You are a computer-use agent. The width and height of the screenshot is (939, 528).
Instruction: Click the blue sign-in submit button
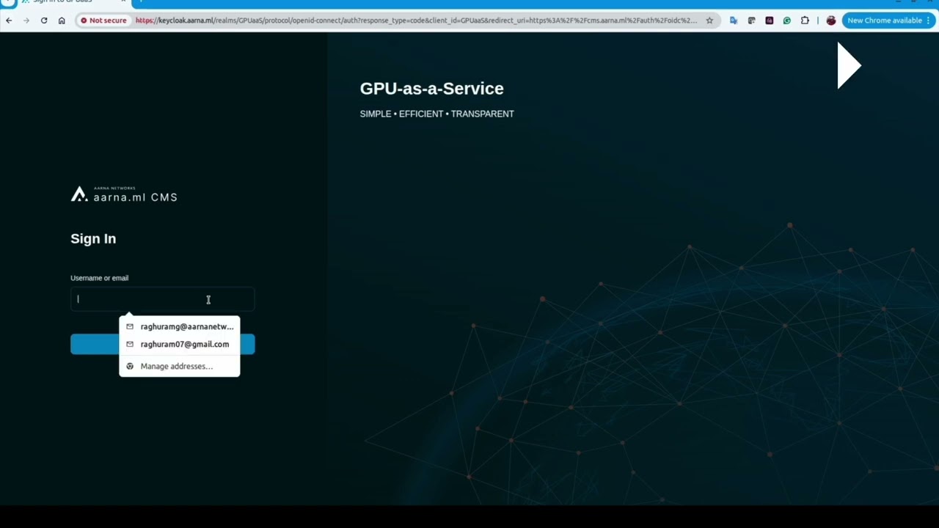coord(162,344)
